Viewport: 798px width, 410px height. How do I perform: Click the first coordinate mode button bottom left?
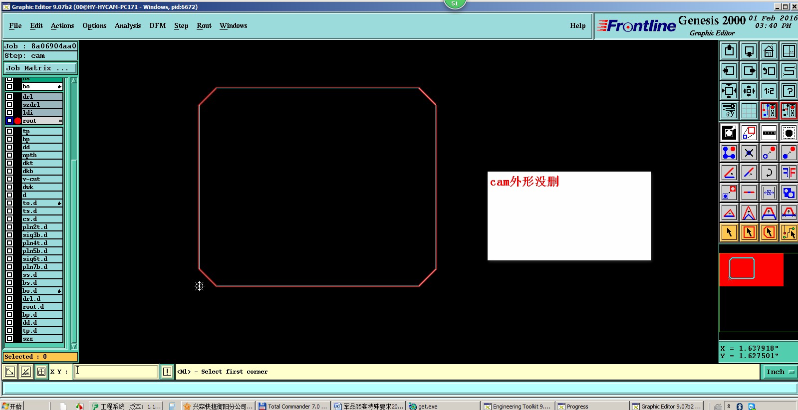click(10, 372)
